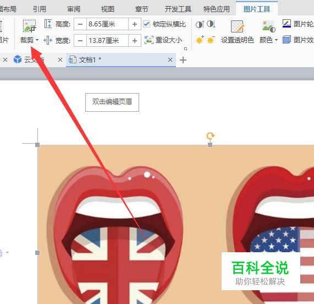Screen dimensions: 314x304
Task: Decrease picture brightness sun icon
Action: 211,40
